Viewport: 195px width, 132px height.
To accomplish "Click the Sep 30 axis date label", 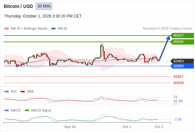I will click(x=70, y=127).
